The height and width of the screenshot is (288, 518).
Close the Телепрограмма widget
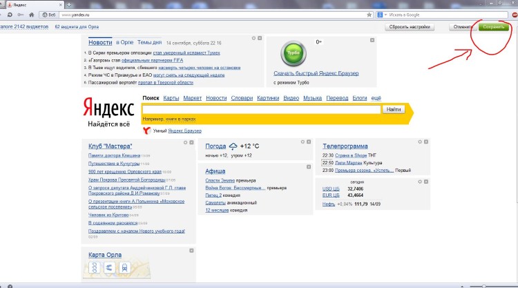[x=426, y=142]
